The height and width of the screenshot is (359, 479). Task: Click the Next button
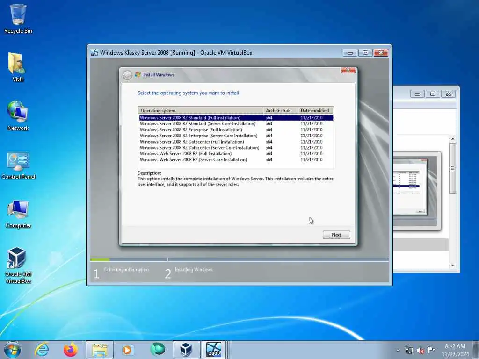[x=336, y=235]
